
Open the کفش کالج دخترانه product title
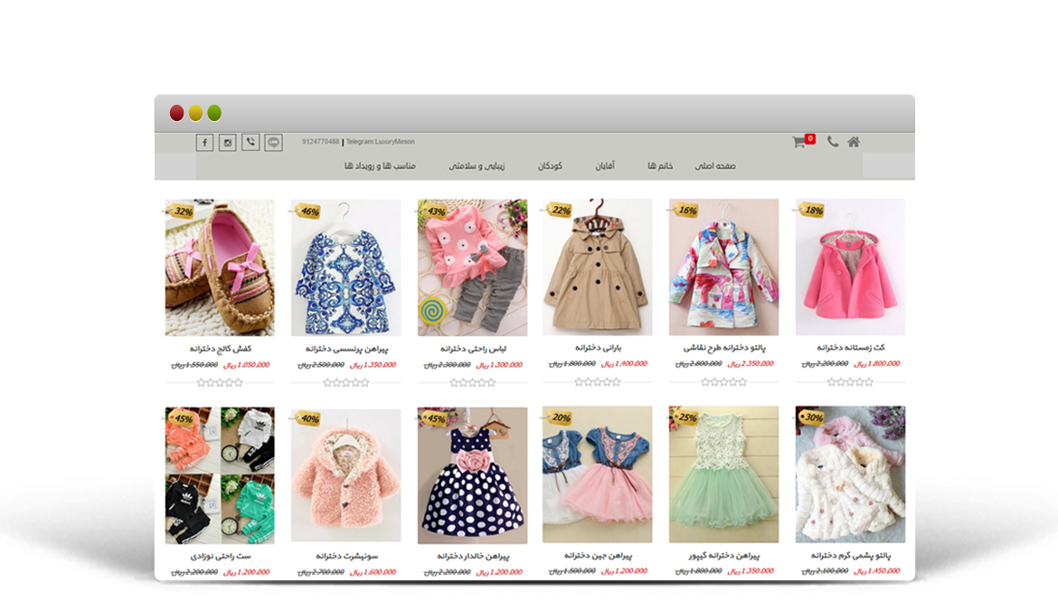(x=220, y=349)
